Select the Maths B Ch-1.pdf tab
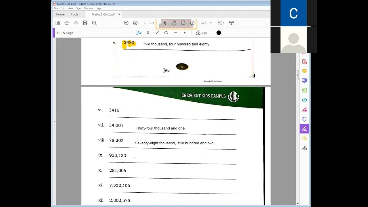Image resolution: width=368 pixels, height=207 pixels. click(x=103, y=14)
